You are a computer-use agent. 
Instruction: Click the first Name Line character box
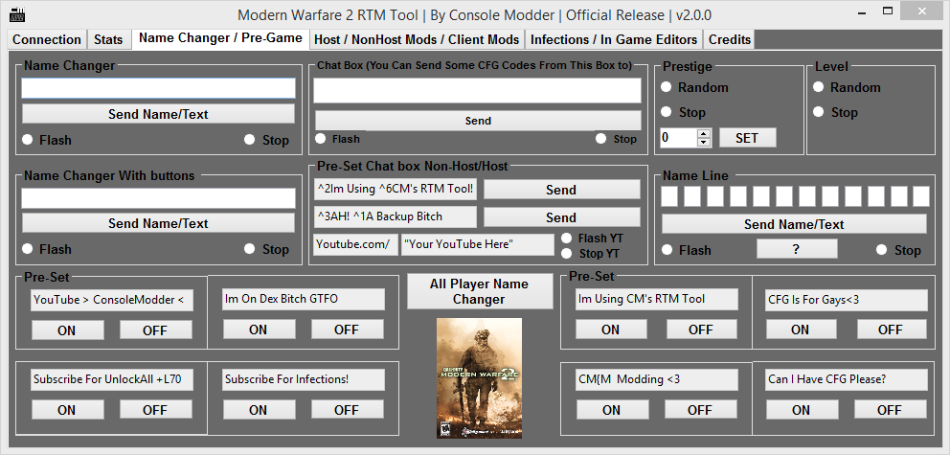(x=670, y=196)
